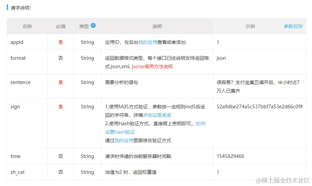Select the 否 in zh_cat row
Image resolution: width=312 pixels, height=186 pixels.
point(61,172)
